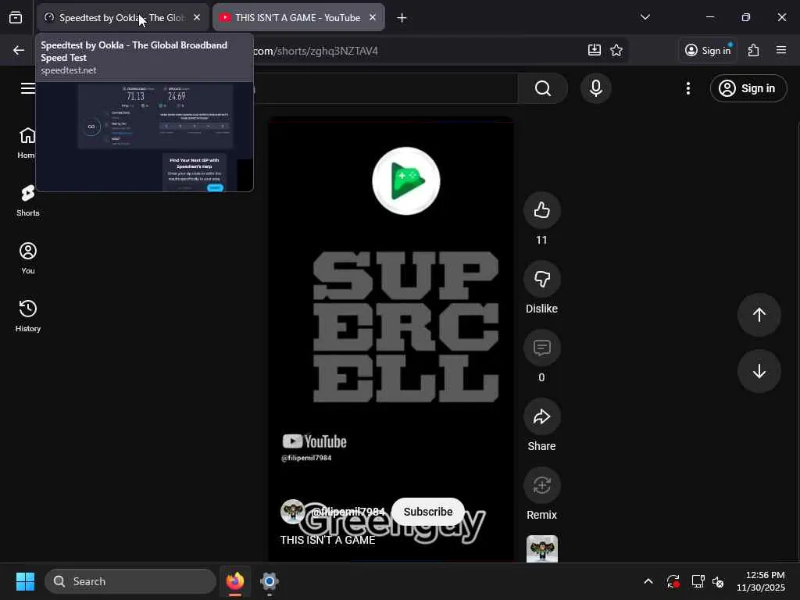
Task: Open the sync update tray icon
Action: click(x=673, y=581)
